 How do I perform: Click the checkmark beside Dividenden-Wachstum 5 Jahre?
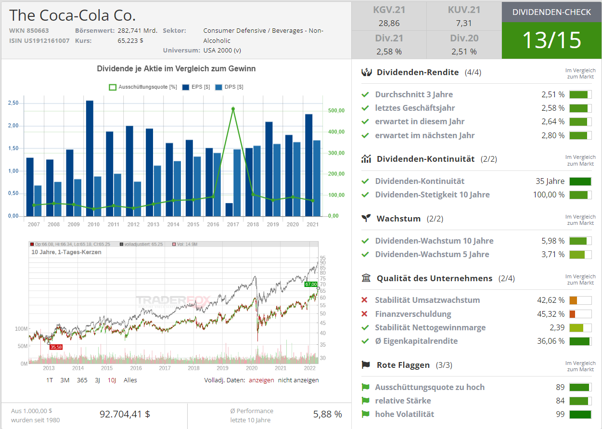point(365,254)
